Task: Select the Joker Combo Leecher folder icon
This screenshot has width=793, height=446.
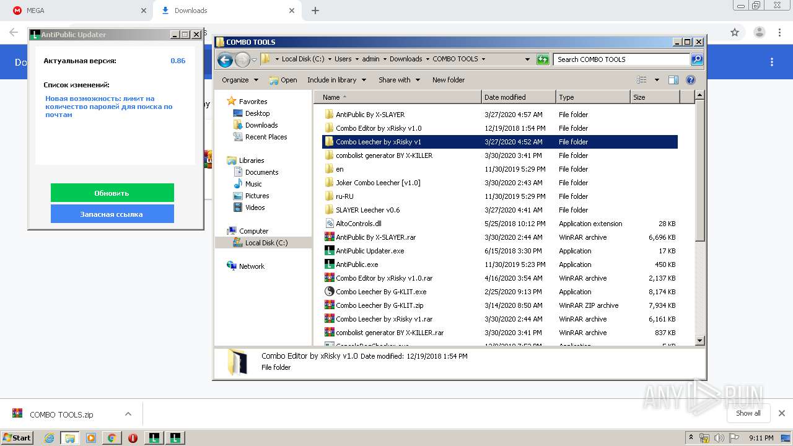Action: (329, 183)
